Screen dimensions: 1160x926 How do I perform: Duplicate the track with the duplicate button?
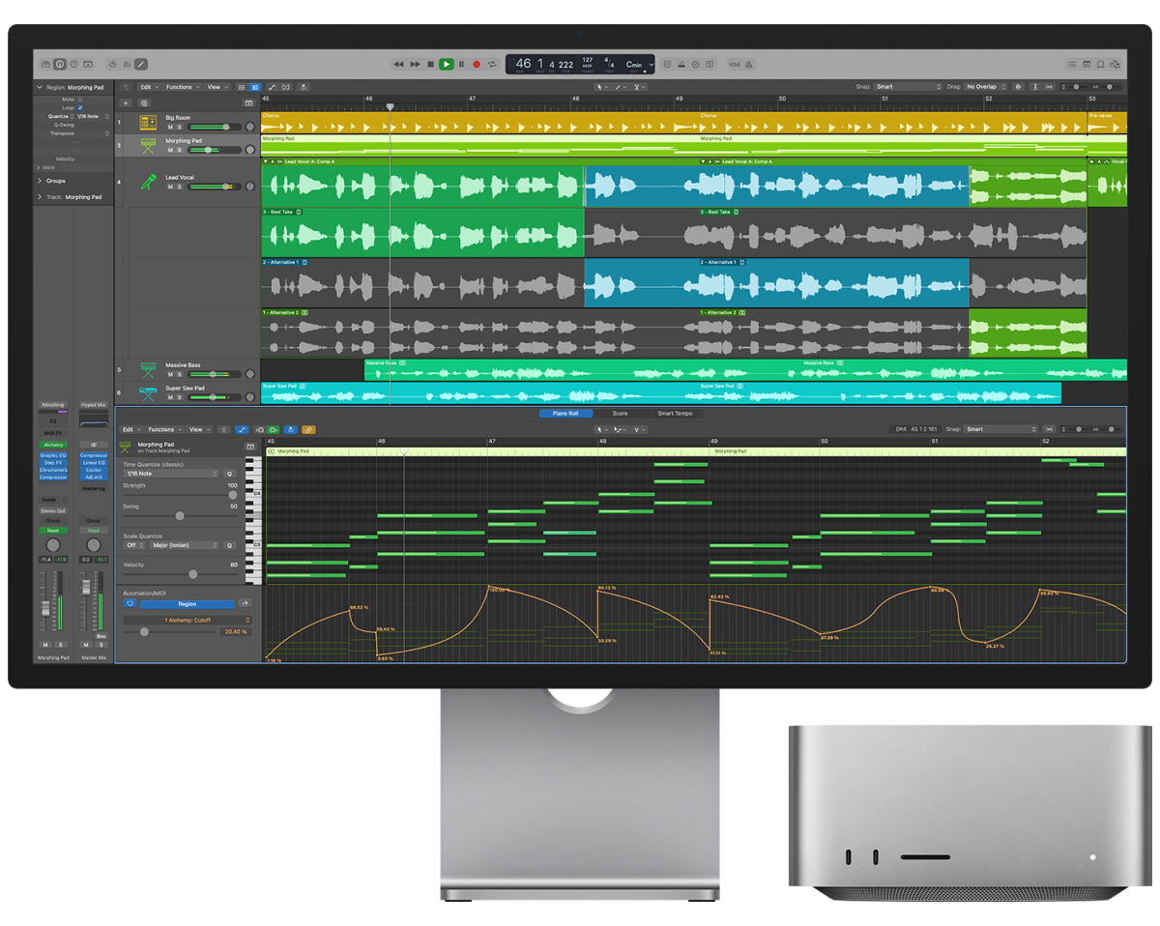144,102
